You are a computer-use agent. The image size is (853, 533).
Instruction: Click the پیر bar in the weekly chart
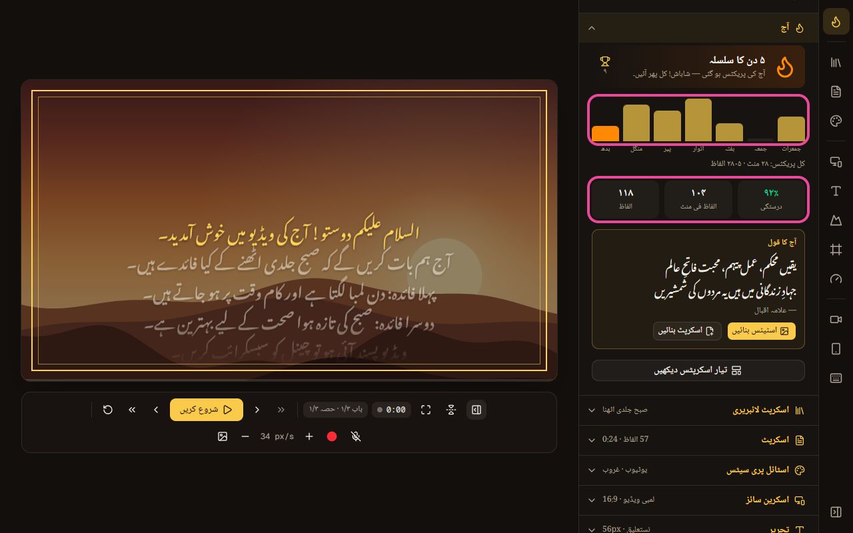(x=667, y=126)
